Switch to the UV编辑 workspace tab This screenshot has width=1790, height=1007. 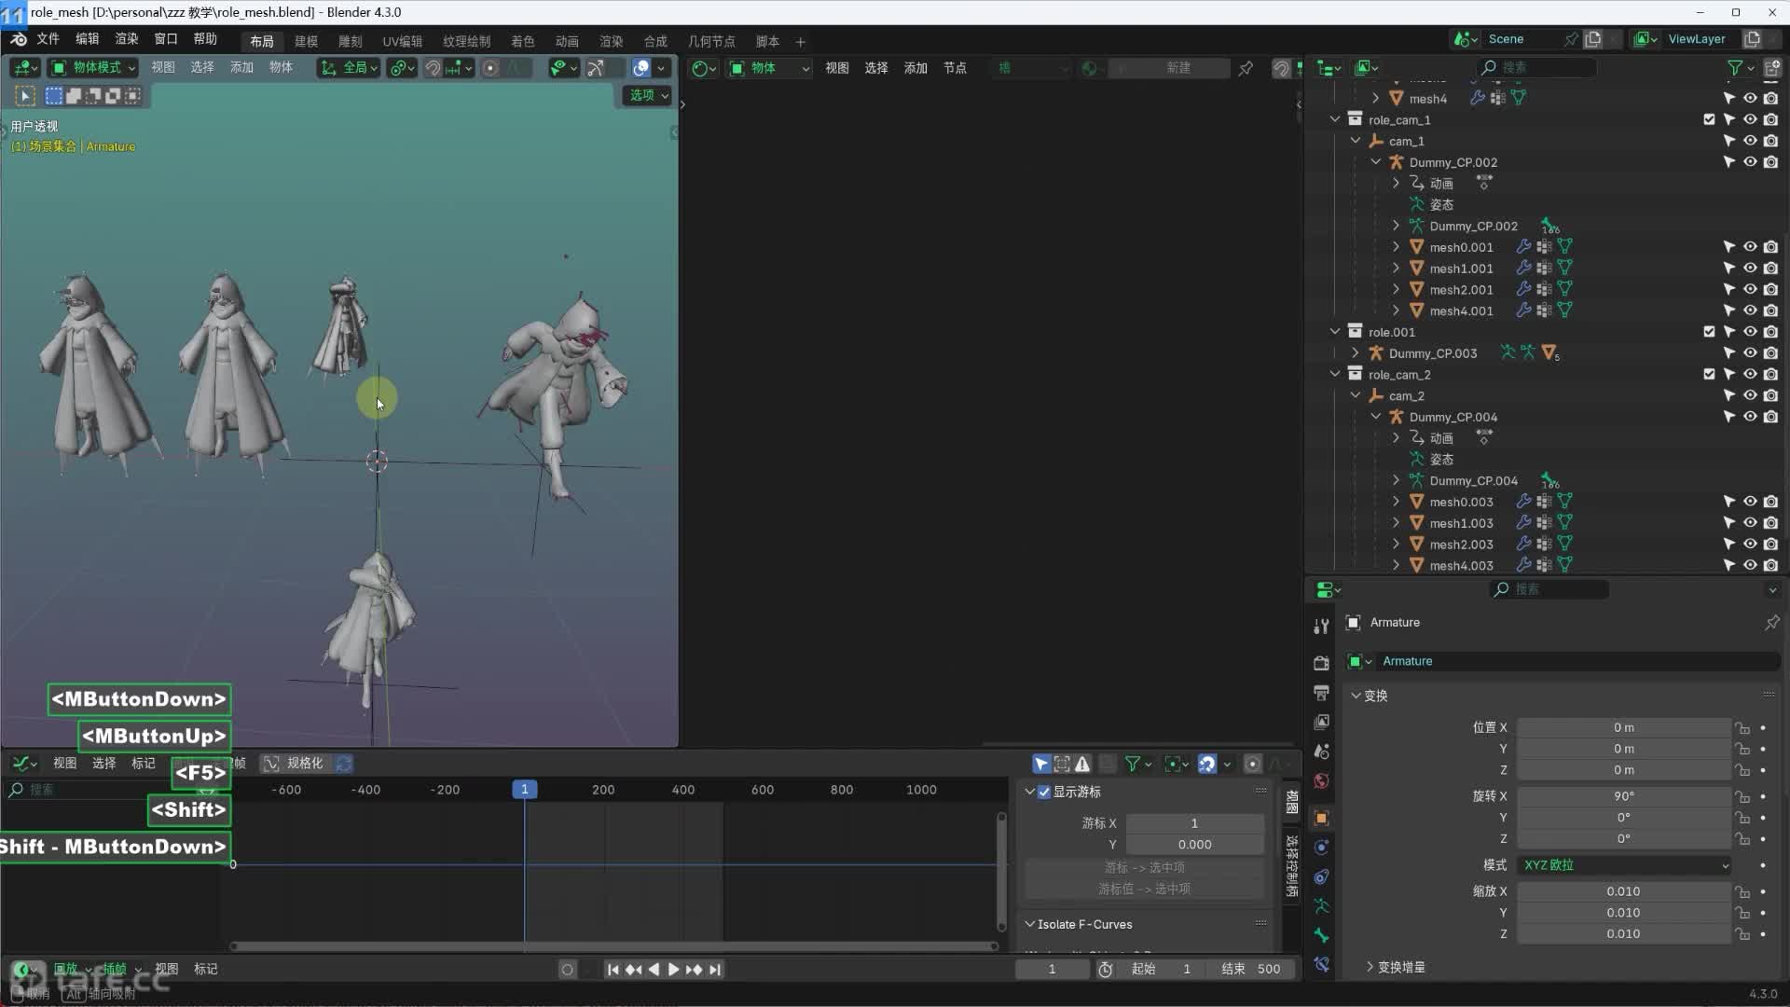[402, 41]
